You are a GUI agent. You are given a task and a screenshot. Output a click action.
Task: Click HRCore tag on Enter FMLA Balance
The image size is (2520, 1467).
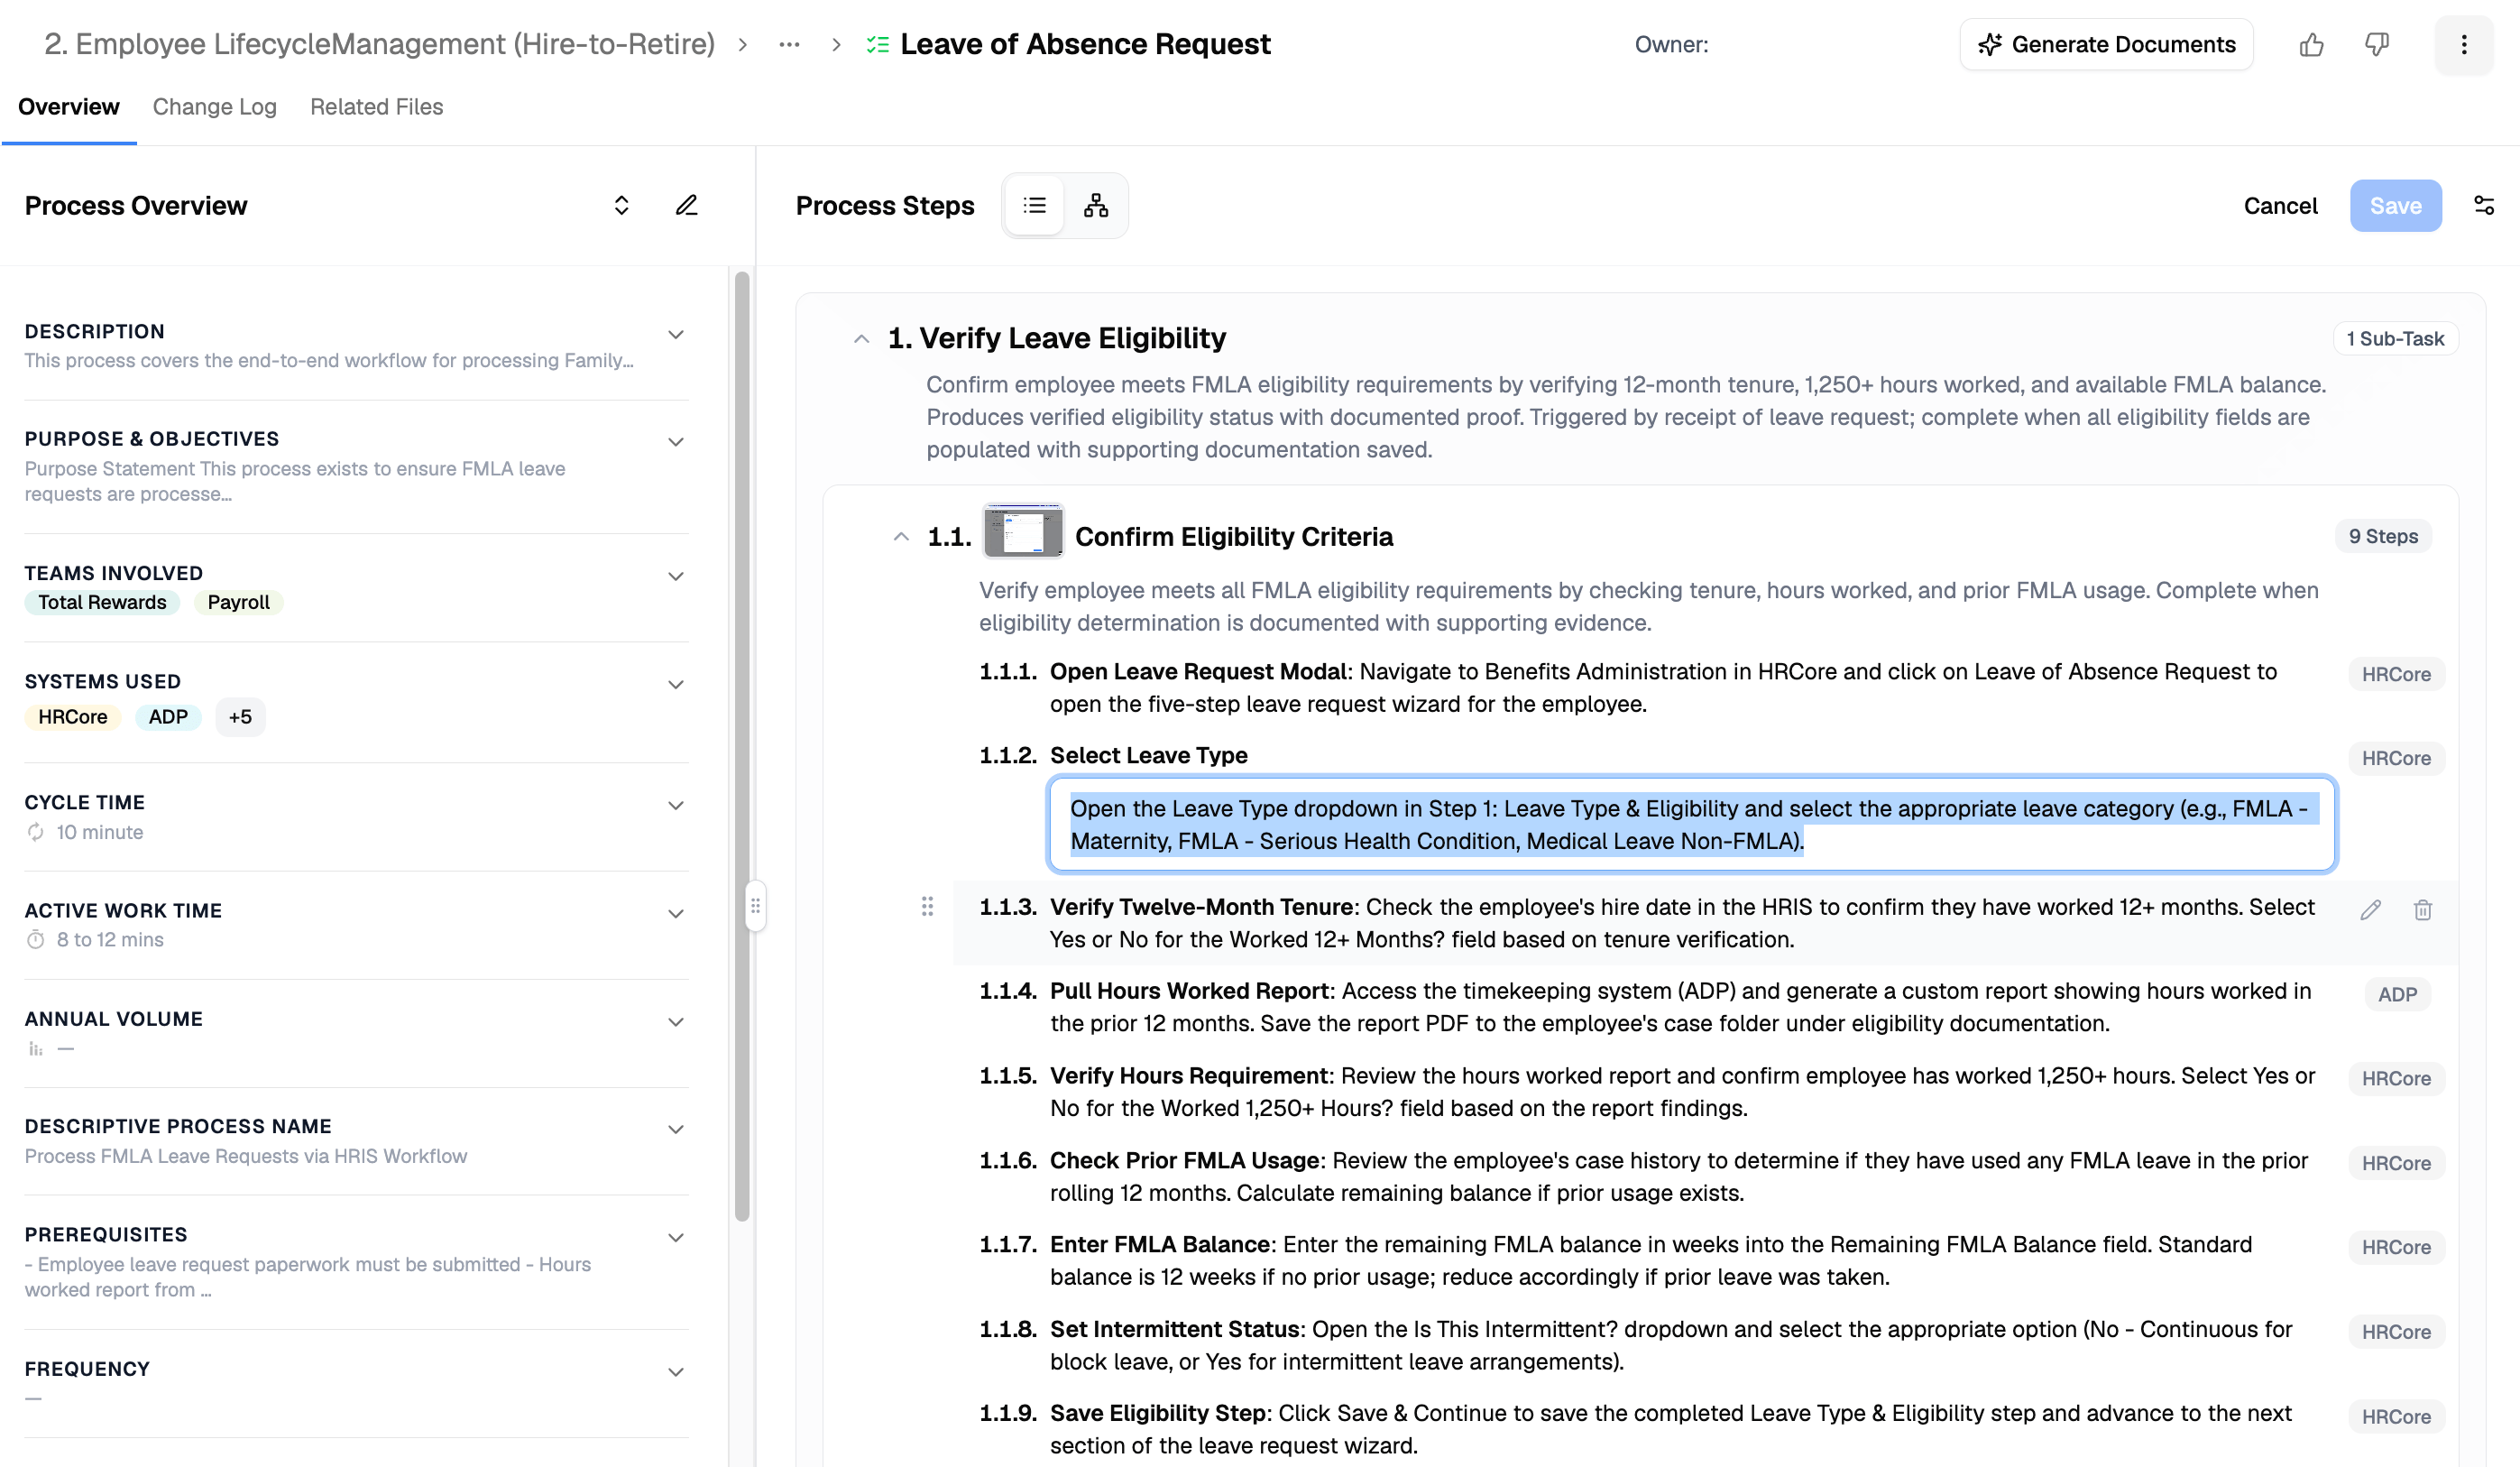pos(2396,1248)
